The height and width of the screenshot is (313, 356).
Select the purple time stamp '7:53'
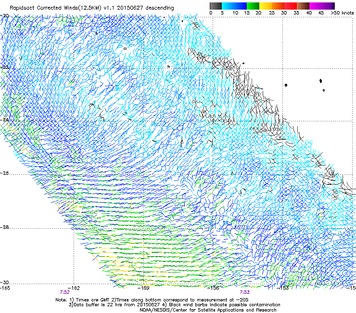(244, 292)
